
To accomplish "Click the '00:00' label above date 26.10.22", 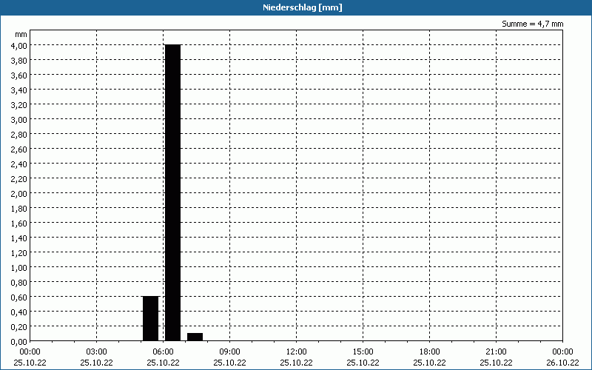I will 562,352.
